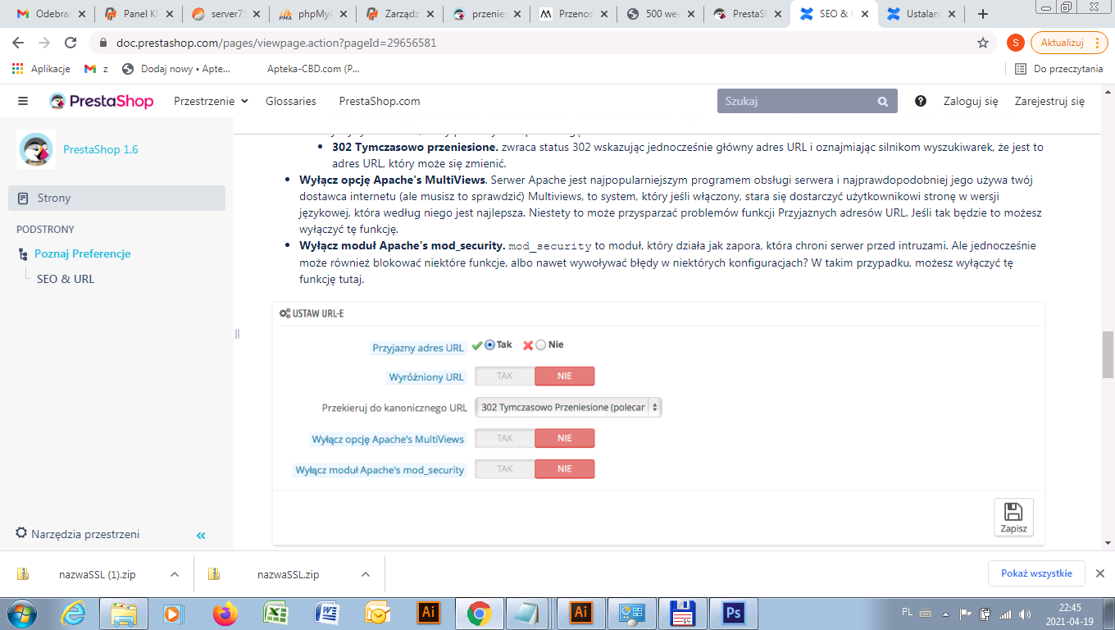Image resolution: width=1115 pixels, height=630 pixels.
Task: Open the Gmail bookmark labeled z
Action: click(96, 69)
